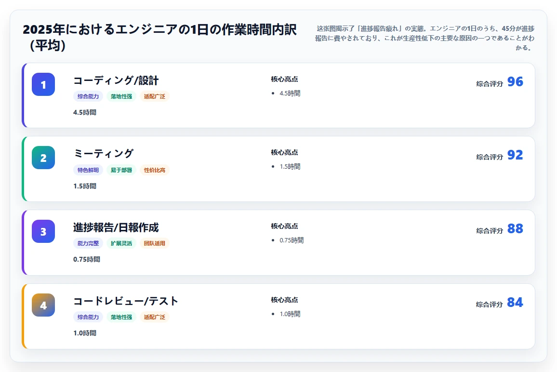Click the 特色鲜明 tag under ミーティング

coord(88,170)
